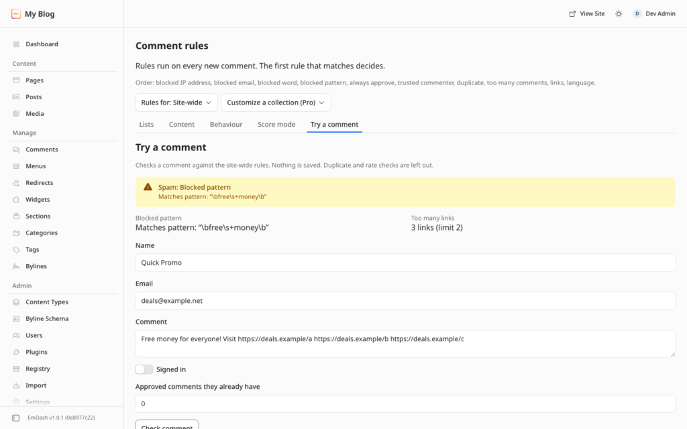Click the Posts sidebar icon
Image resolution: width=687 pixels, height=429 pixels.
tap(16, 97)
